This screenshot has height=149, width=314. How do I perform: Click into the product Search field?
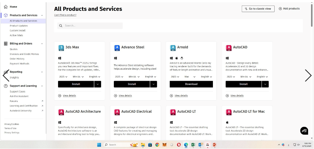90,26
